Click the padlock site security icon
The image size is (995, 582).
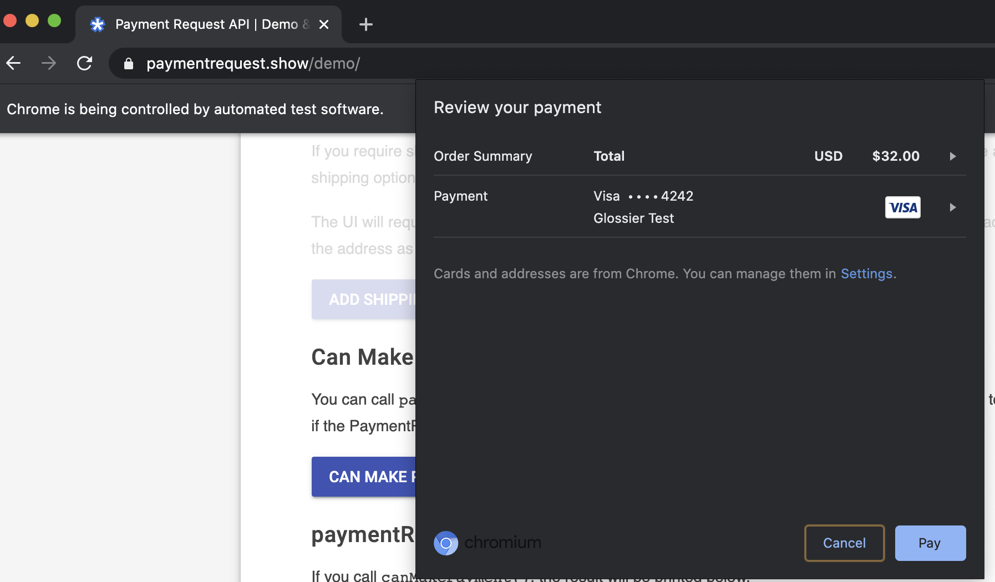pyautogui.click(x=129, y=63)
